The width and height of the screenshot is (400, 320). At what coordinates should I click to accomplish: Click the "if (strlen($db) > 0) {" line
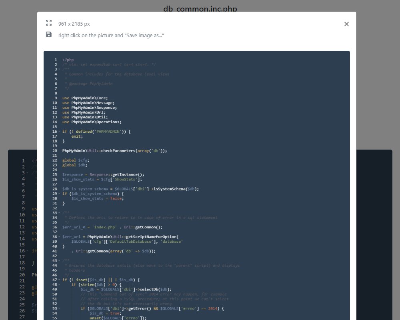click(x=96, y=284)
